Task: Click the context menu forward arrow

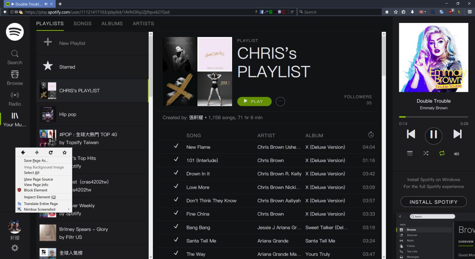Action: (37, 152)
